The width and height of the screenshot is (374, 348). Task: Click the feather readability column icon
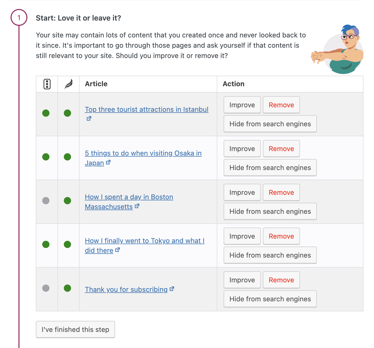pyautogui.click(x=68, y=84)
